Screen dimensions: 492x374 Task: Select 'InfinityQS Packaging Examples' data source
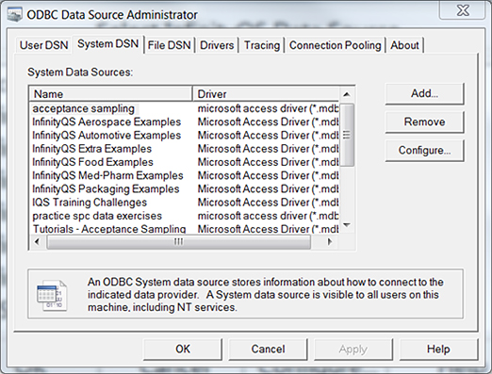click(x=106, y=189)
